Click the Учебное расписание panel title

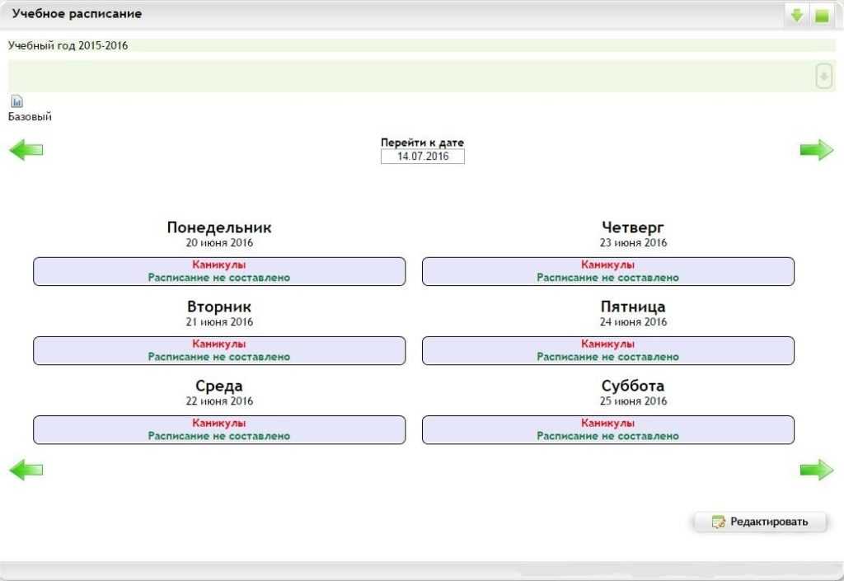tap(77, 14)
